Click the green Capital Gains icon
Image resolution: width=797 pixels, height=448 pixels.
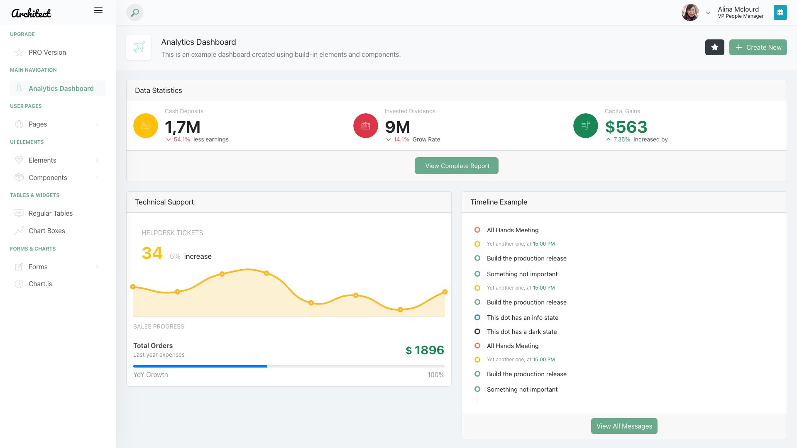click(x=585, y=125)
